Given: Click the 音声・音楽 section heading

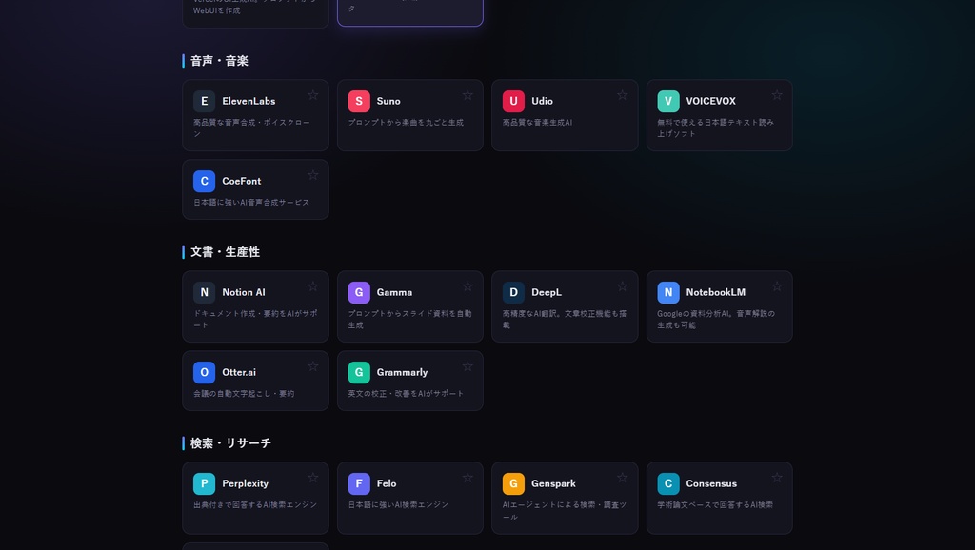Looking at the screenshot, I should point(220,61).
